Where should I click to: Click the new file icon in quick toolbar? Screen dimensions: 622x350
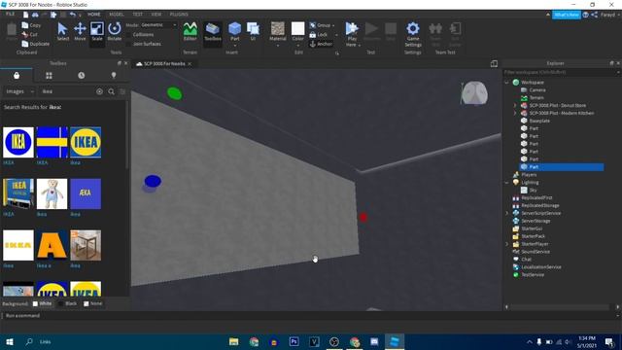pos(25,15)
